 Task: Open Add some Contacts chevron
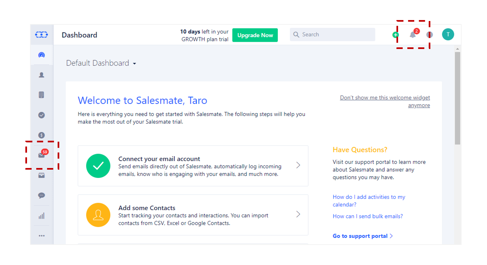click(x=298, y=214)
